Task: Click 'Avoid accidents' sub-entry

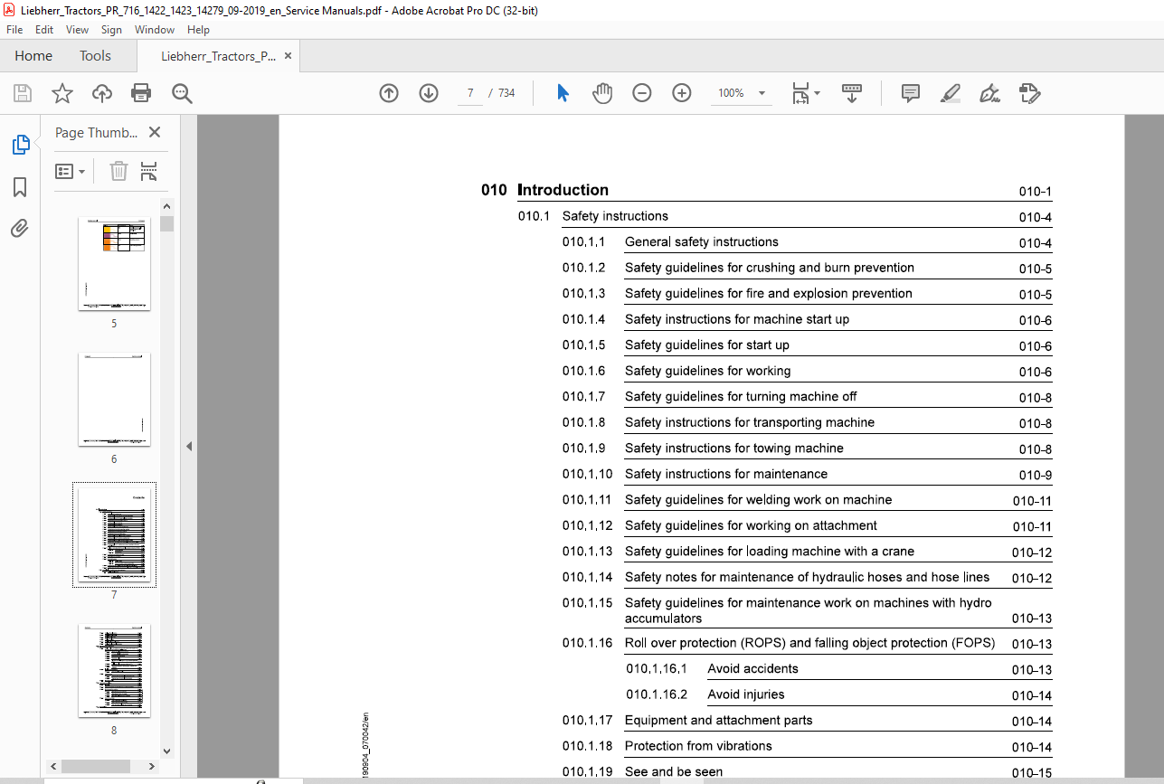Action: [753, 669]
